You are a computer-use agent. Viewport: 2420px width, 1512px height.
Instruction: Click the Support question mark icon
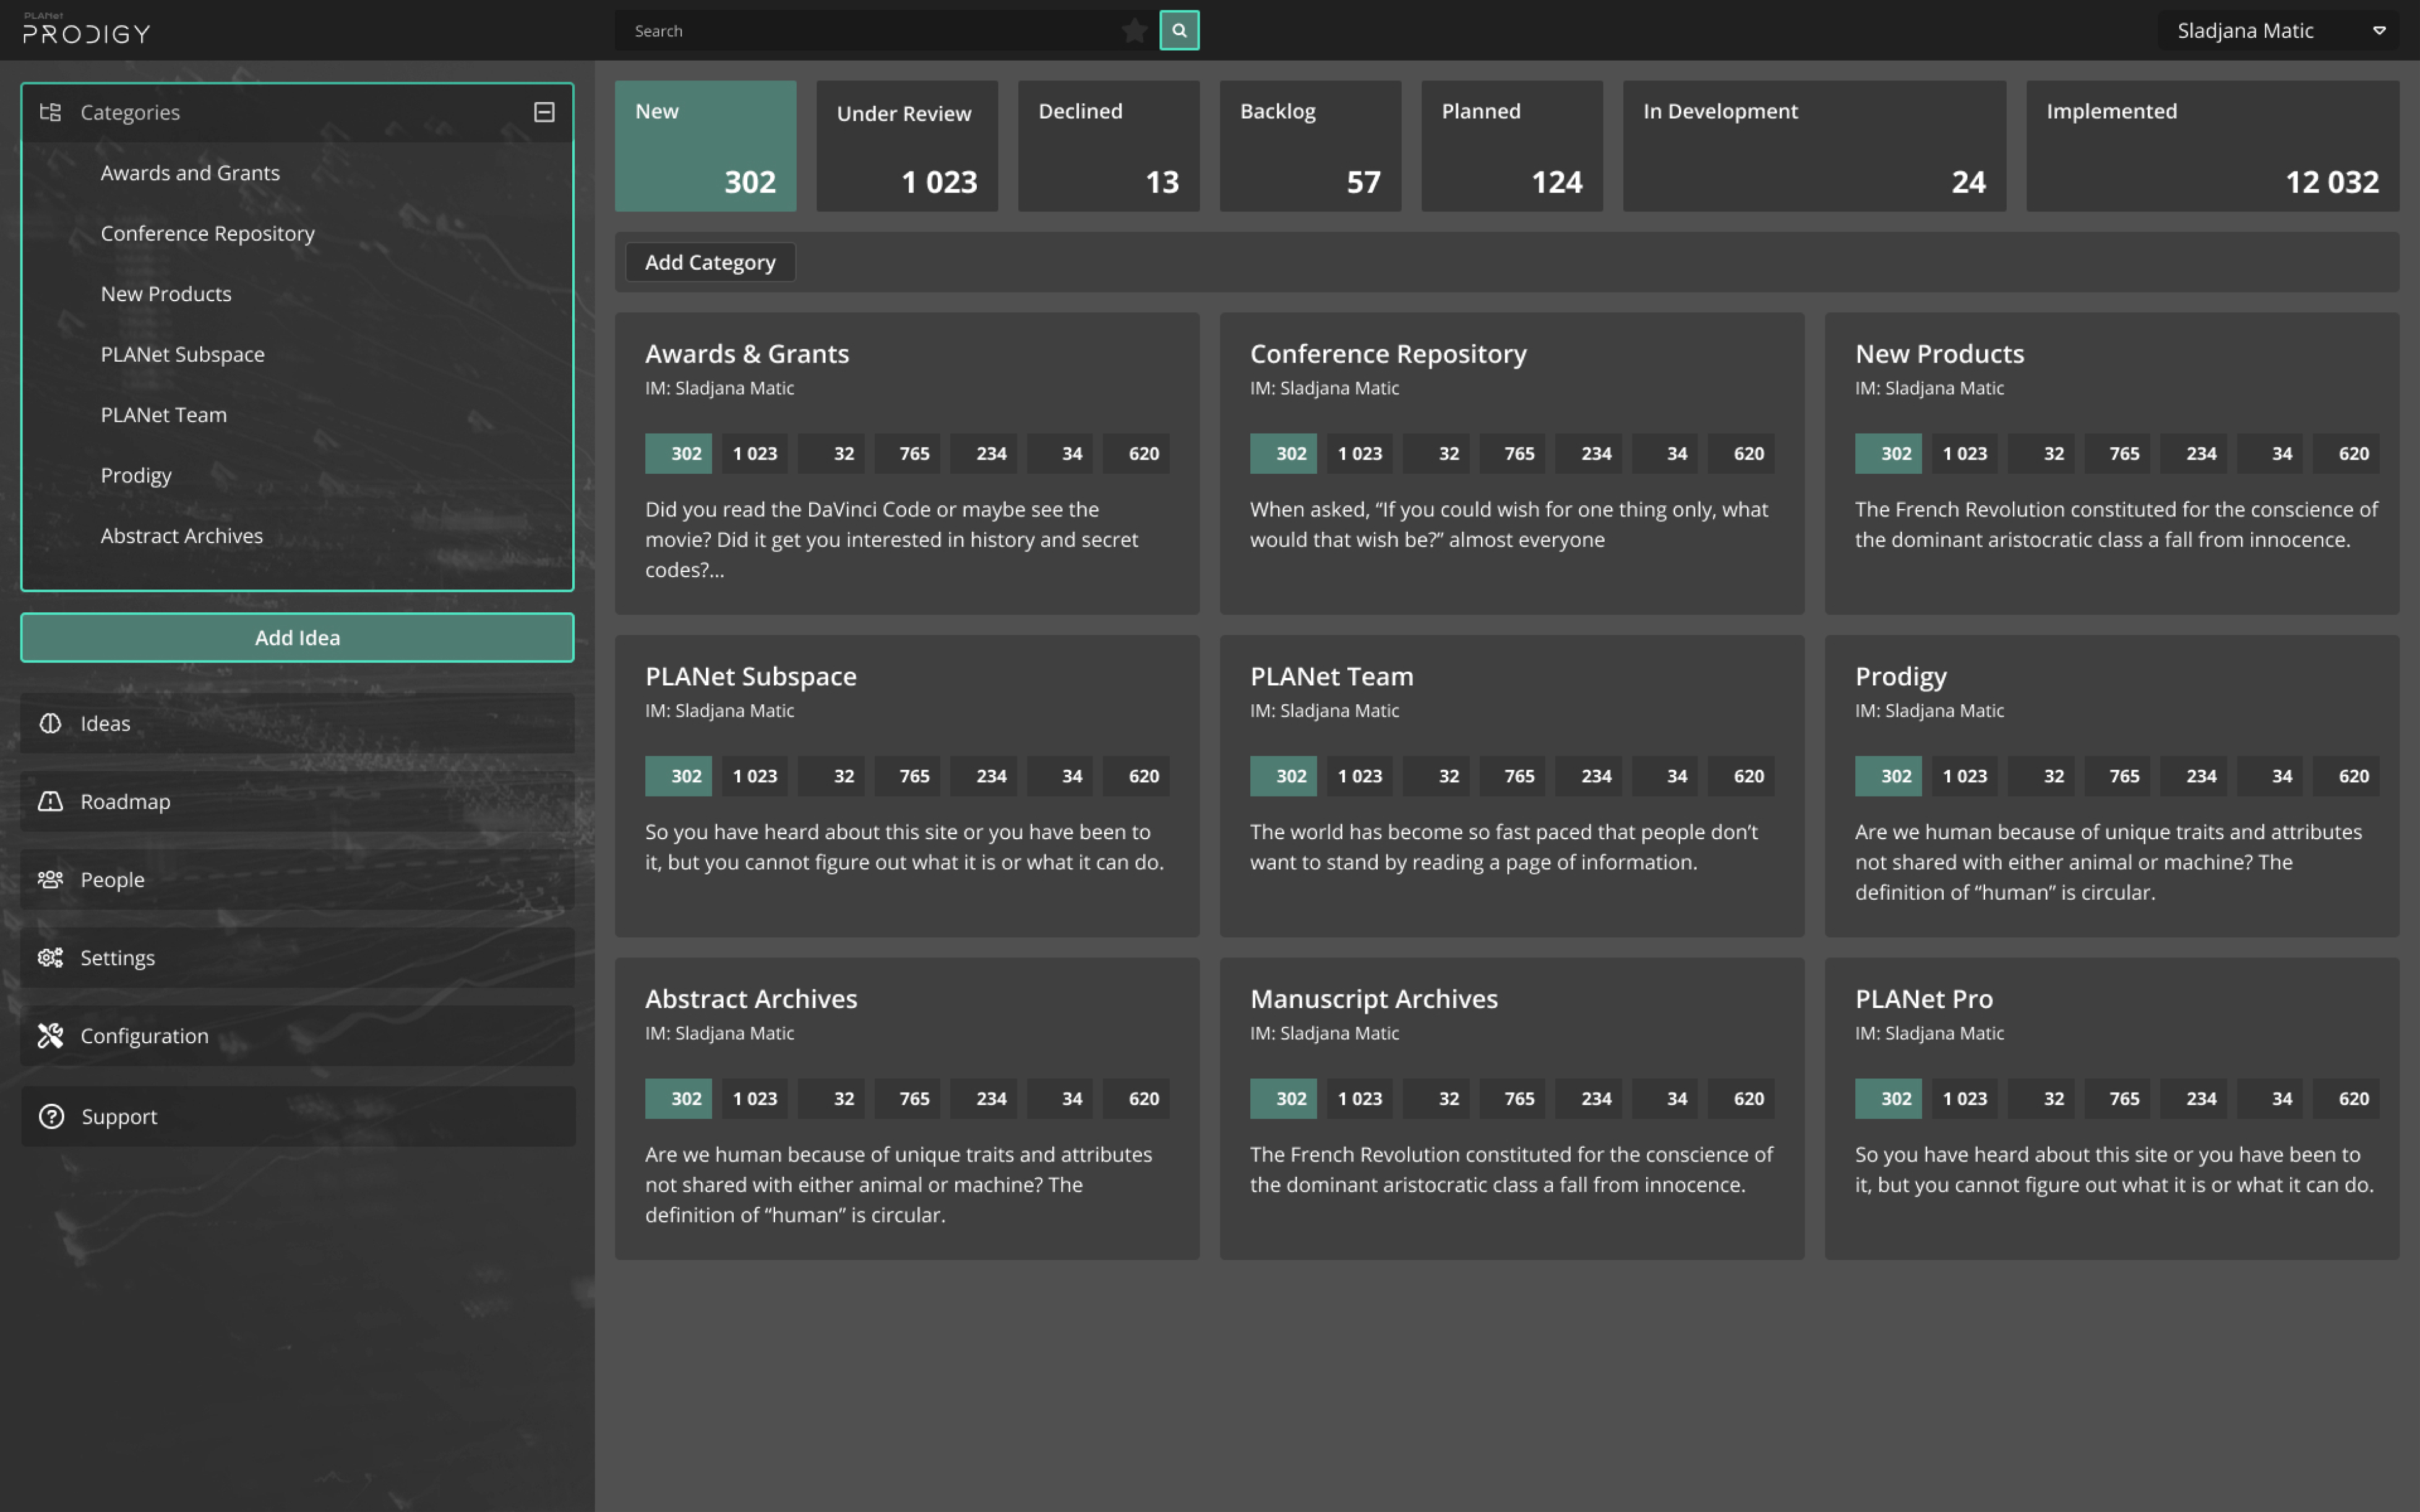(x=51, y=1116)
